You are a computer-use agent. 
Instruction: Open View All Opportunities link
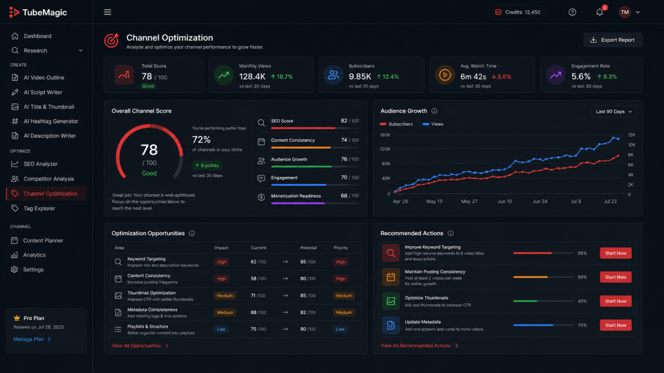point(140,346)
